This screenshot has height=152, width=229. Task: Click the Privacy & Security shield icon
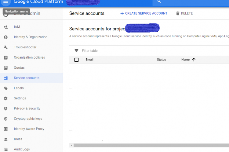pyautogui.click(x=6, y=109)
